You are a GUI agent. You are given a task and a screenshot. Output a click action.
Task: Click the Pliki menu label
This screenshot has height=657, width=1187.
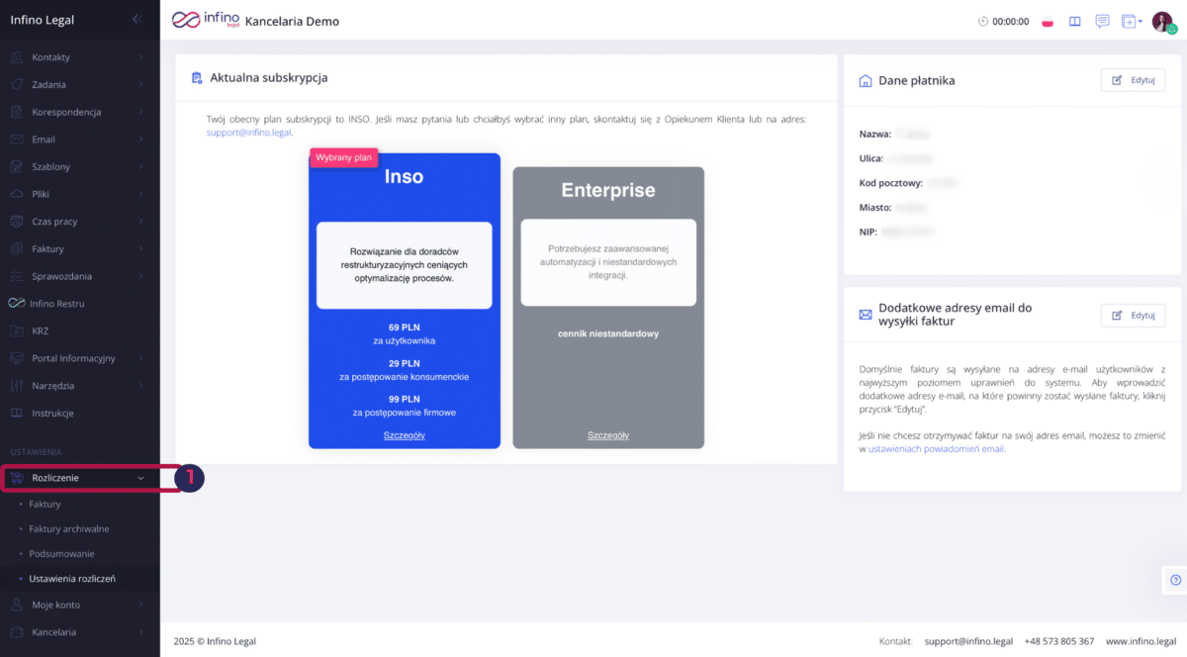pyautogui.click(x=41, y=194)
